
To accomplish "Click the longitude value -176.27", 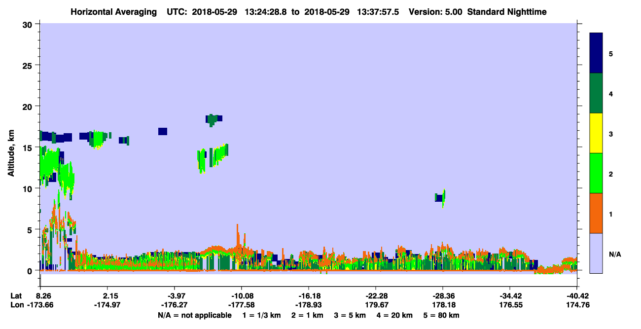I will click(x=174, y=305).
